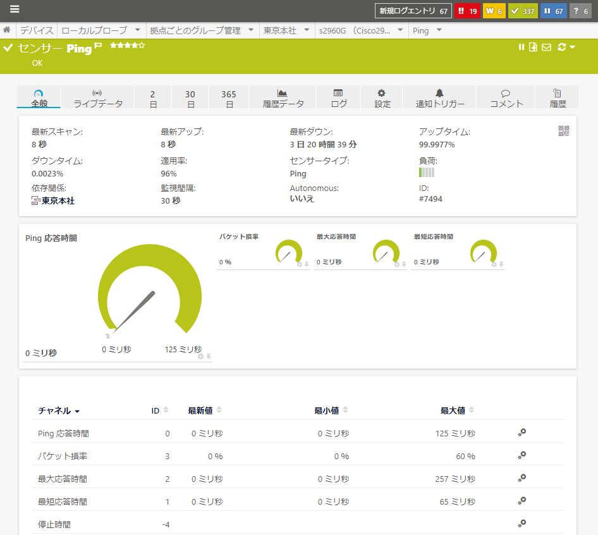Show the QR code icon
The image size is (598, 535).
(564, 131)
